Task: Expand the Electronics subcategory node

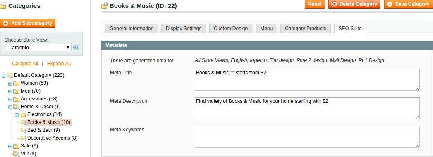Action: [17, 114]
